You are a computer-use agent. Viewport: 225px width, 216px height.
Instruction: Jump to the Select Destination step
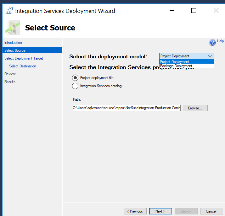(23, 66)
